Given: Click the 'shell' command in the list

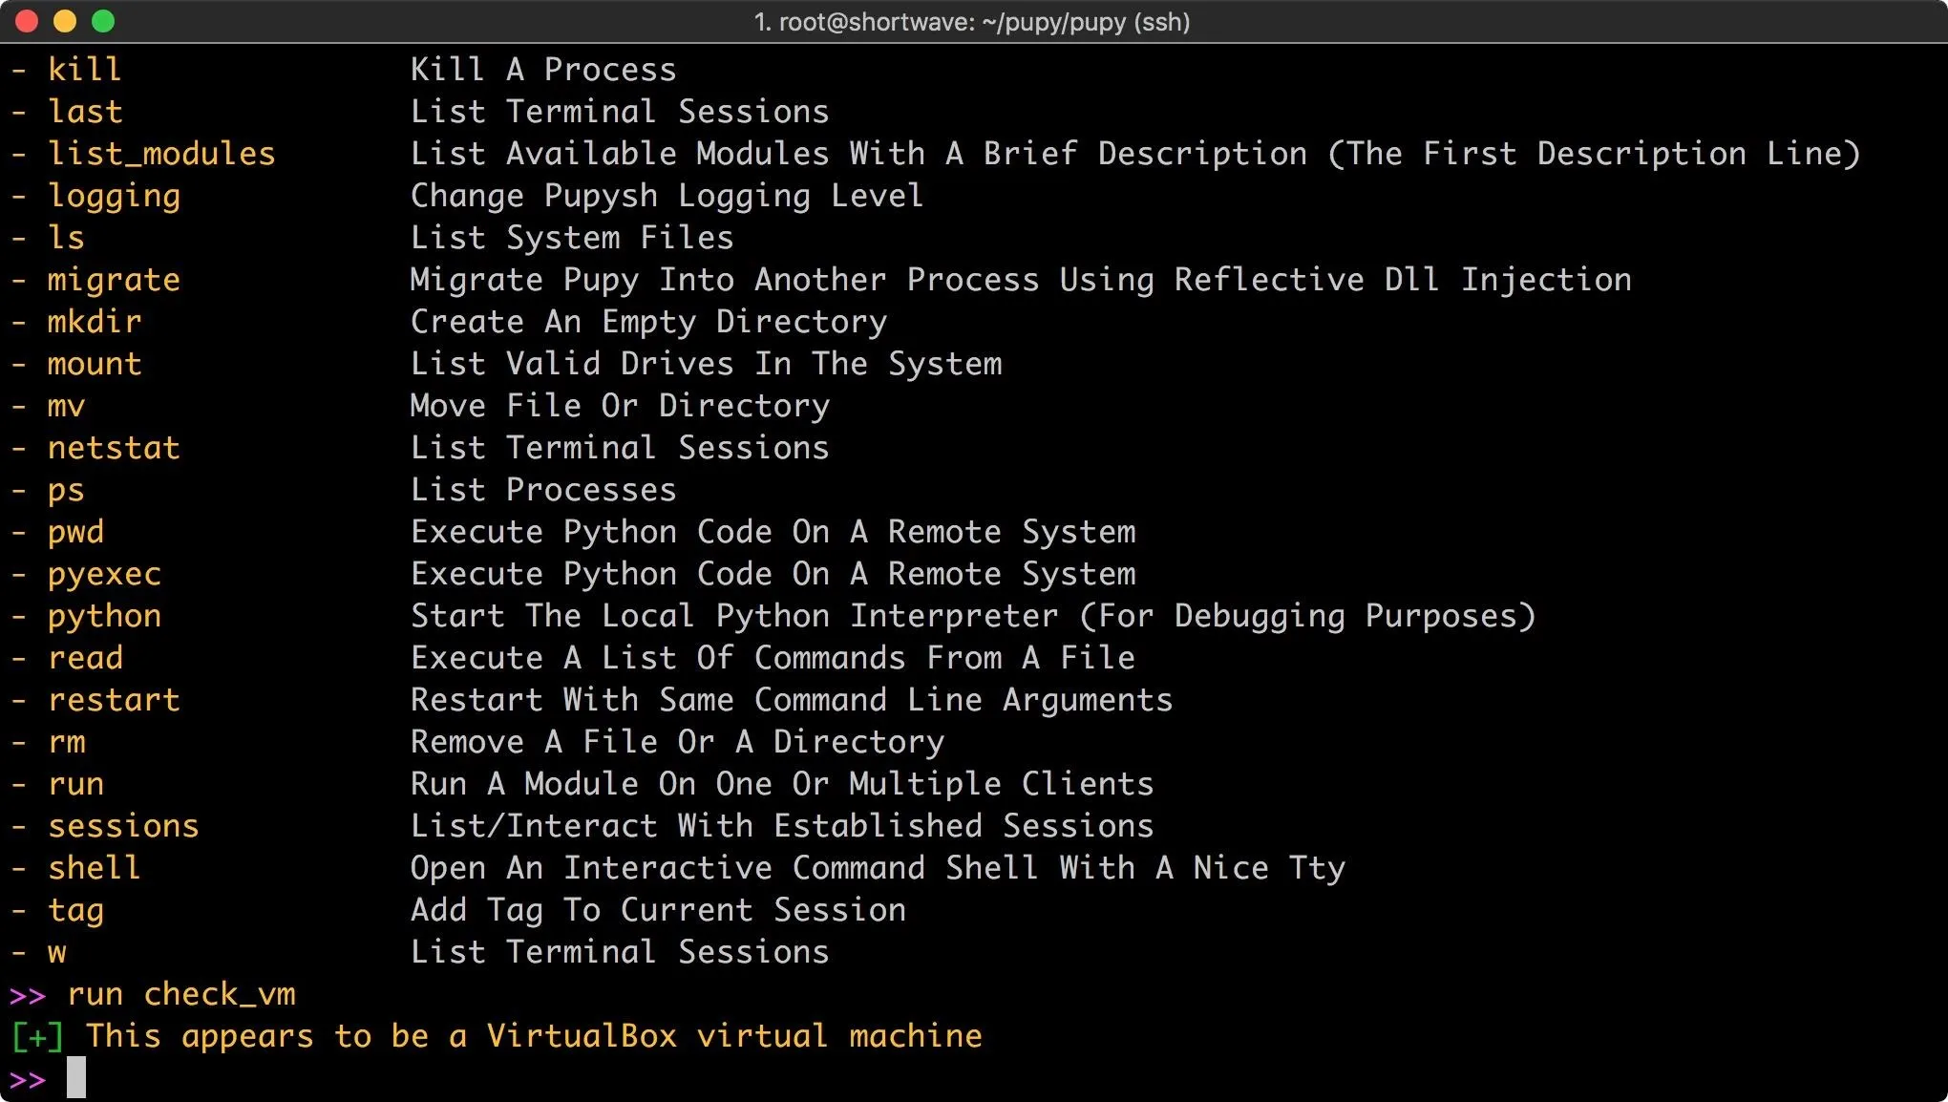Looking at the screenshot, I should pos(95,868).
